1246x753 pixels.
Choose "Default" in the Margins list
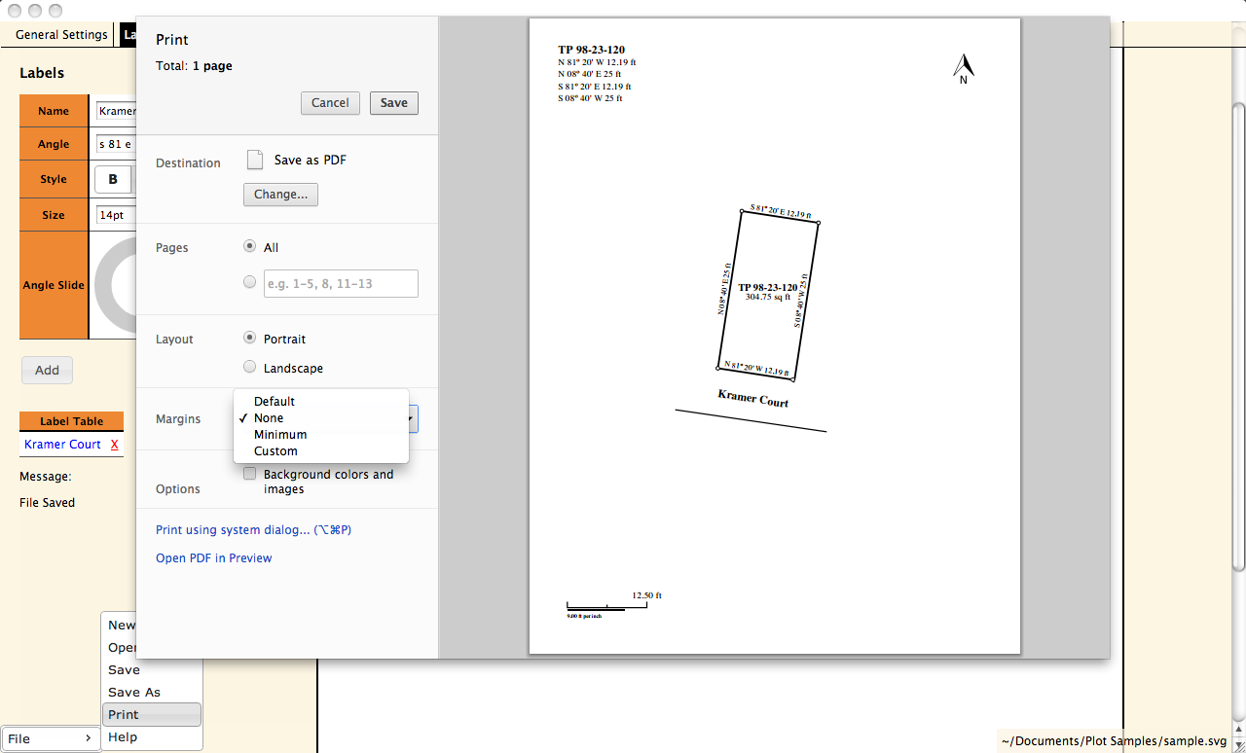274,401
